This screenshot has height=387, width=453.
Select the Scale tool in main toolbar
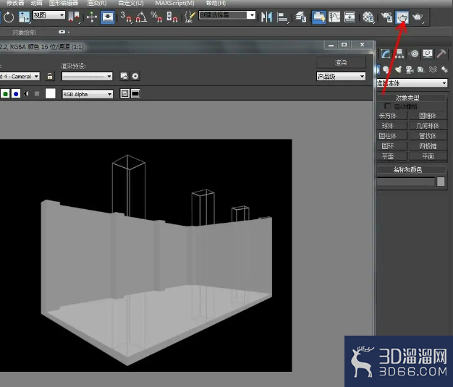pos(25,17)
